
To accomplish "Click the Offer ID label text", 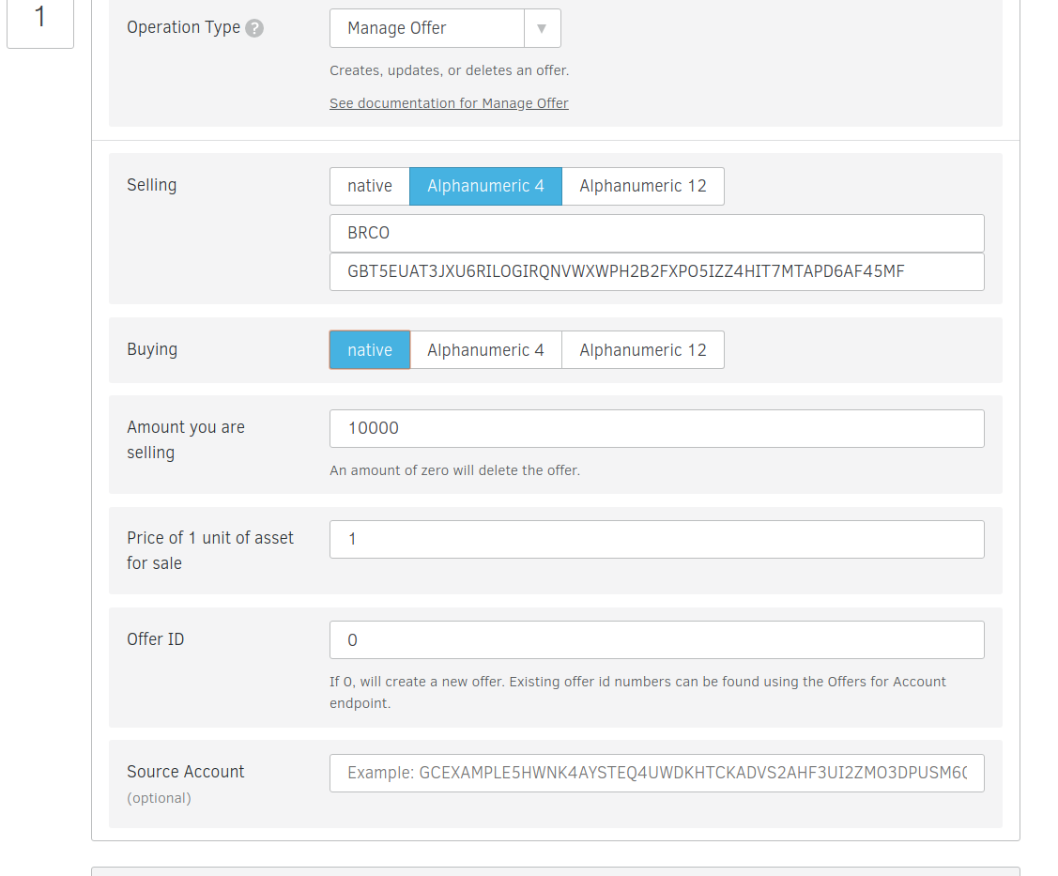I will point(155,639).
